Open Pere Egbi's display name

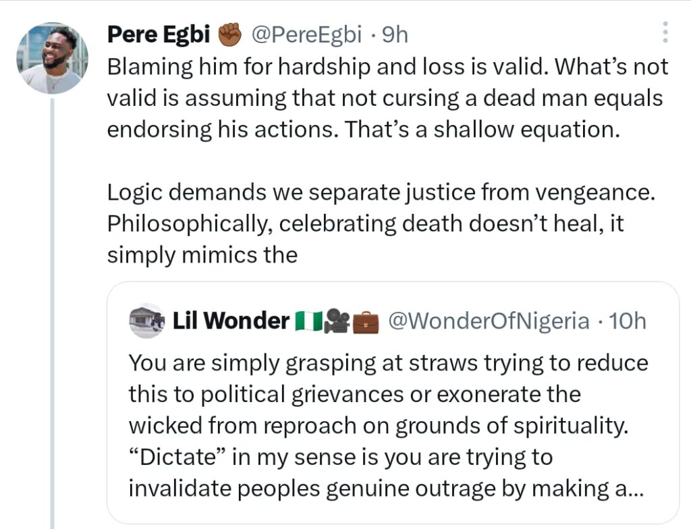tap(159, 35)
